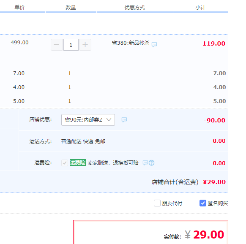246x244 pixels.
Task: Uncheck the 匿名购买 checkbox
Action: point(203,203)
